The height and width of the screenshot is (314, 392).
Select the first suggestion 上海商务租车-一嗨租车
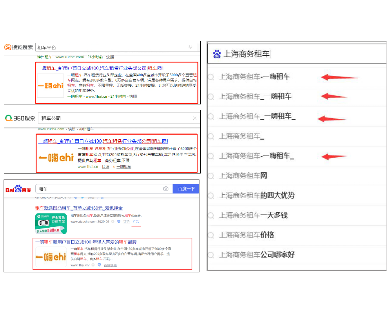click(x=297, y=77)
